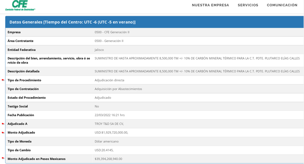The image size is (304, 164).
Task: Select the Dólar americano value
Action: point(107,141)
